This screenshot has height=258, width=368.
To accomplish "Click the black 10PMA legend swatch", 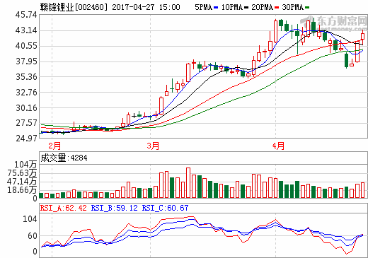I will point(246,8).
